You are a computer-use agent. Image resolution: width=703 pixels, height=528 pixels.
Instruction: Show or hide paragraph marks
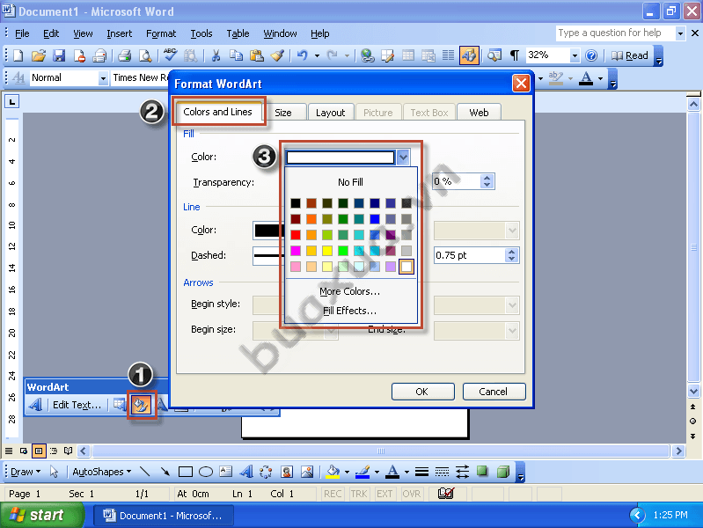point(514,55)
